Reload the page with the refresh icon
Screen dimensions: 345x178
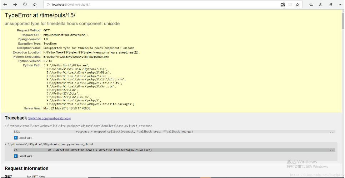25,4
